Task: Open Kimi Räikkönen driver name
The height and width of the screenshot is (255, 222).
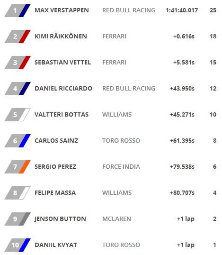Action: click(61, 36)
